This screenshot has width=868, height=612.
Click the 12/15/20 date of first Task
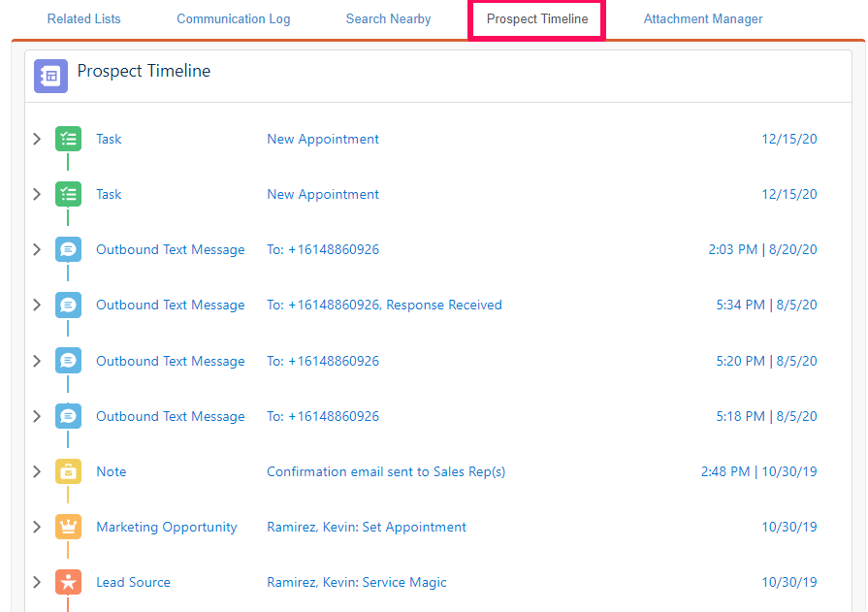coord(789,139)
